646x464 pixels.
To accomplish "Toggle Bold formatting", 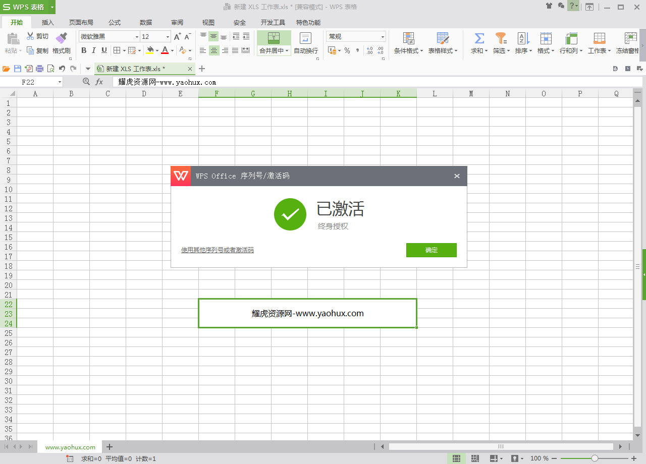I will click(x=84, y=50).
